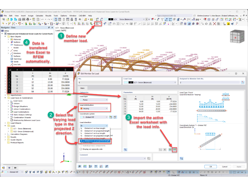
Task: Set view in Z direction icon
Action: coord(230,19)
